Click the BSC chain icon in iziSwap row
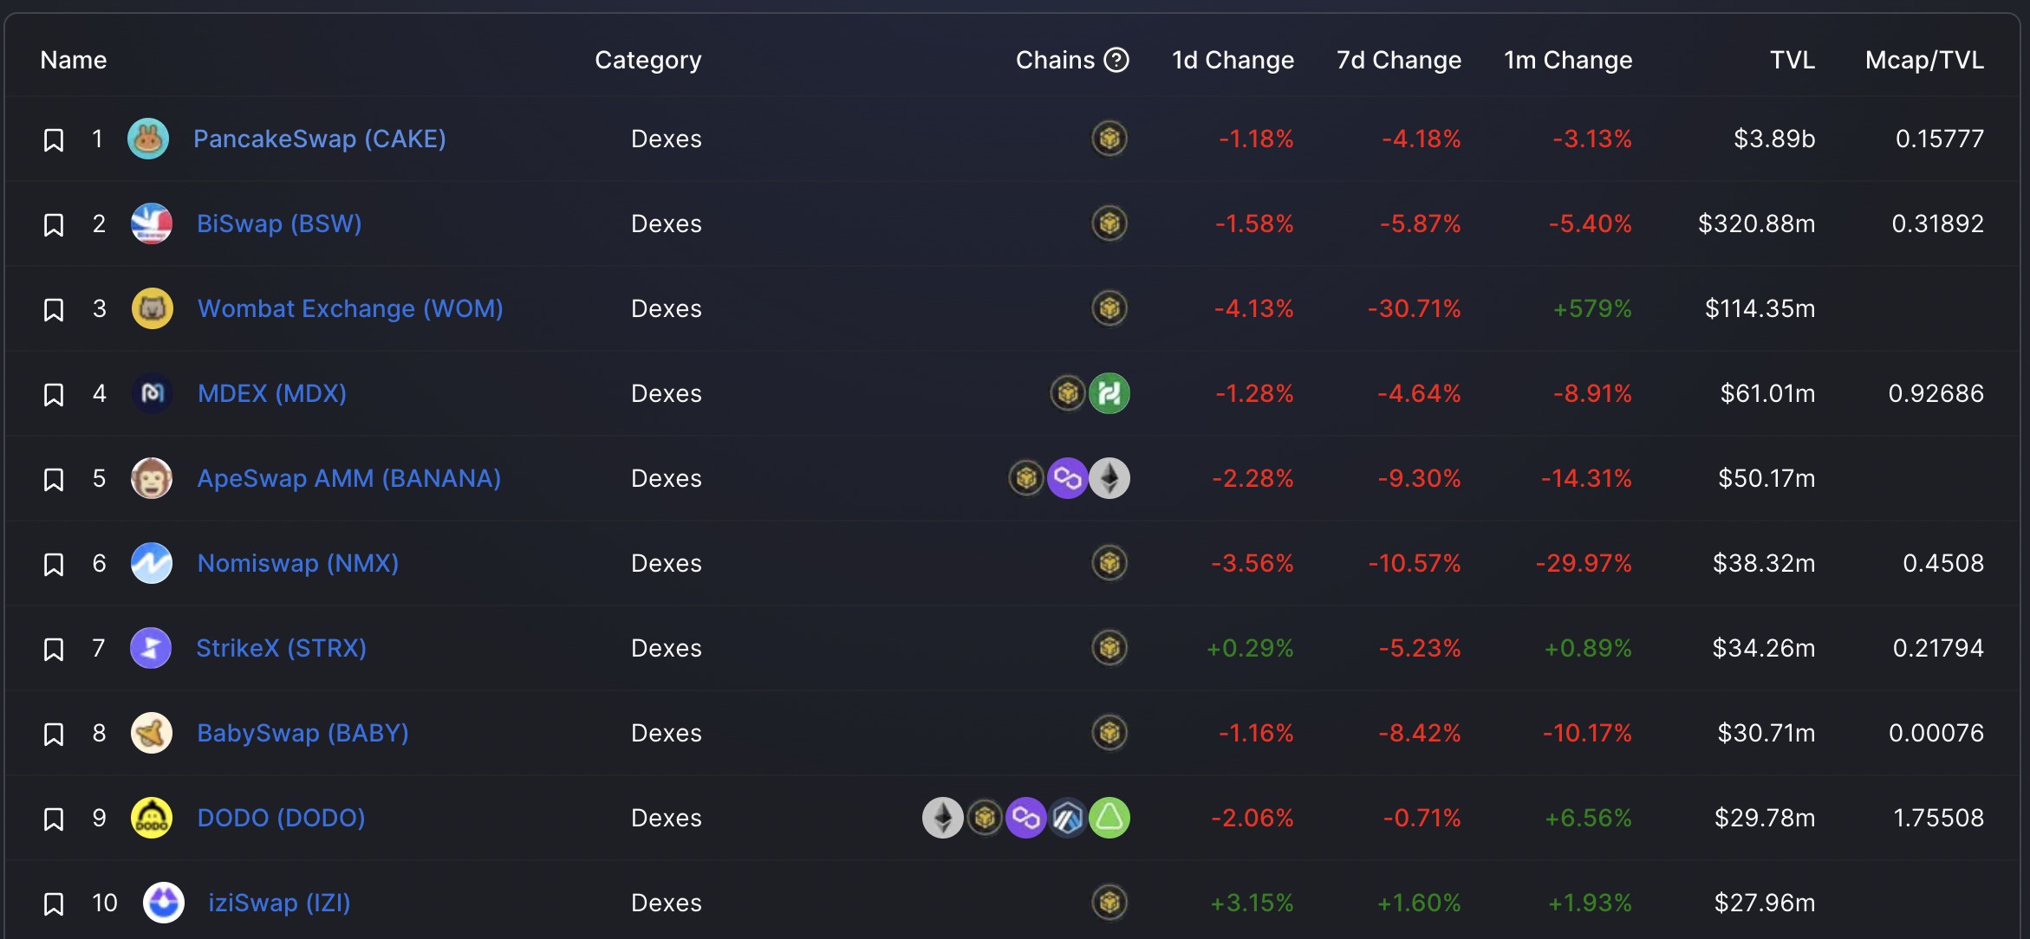 (x=1109, y=903)
